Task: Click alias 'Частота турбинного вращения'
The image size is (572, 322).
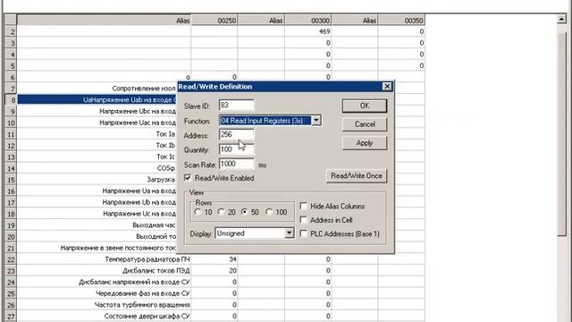Action: click(142, 305)
